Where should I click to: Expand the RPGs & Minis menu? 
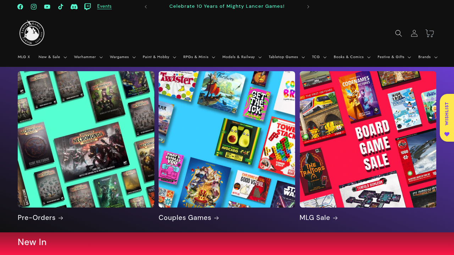pyautogui.click(x=199, y=57)
